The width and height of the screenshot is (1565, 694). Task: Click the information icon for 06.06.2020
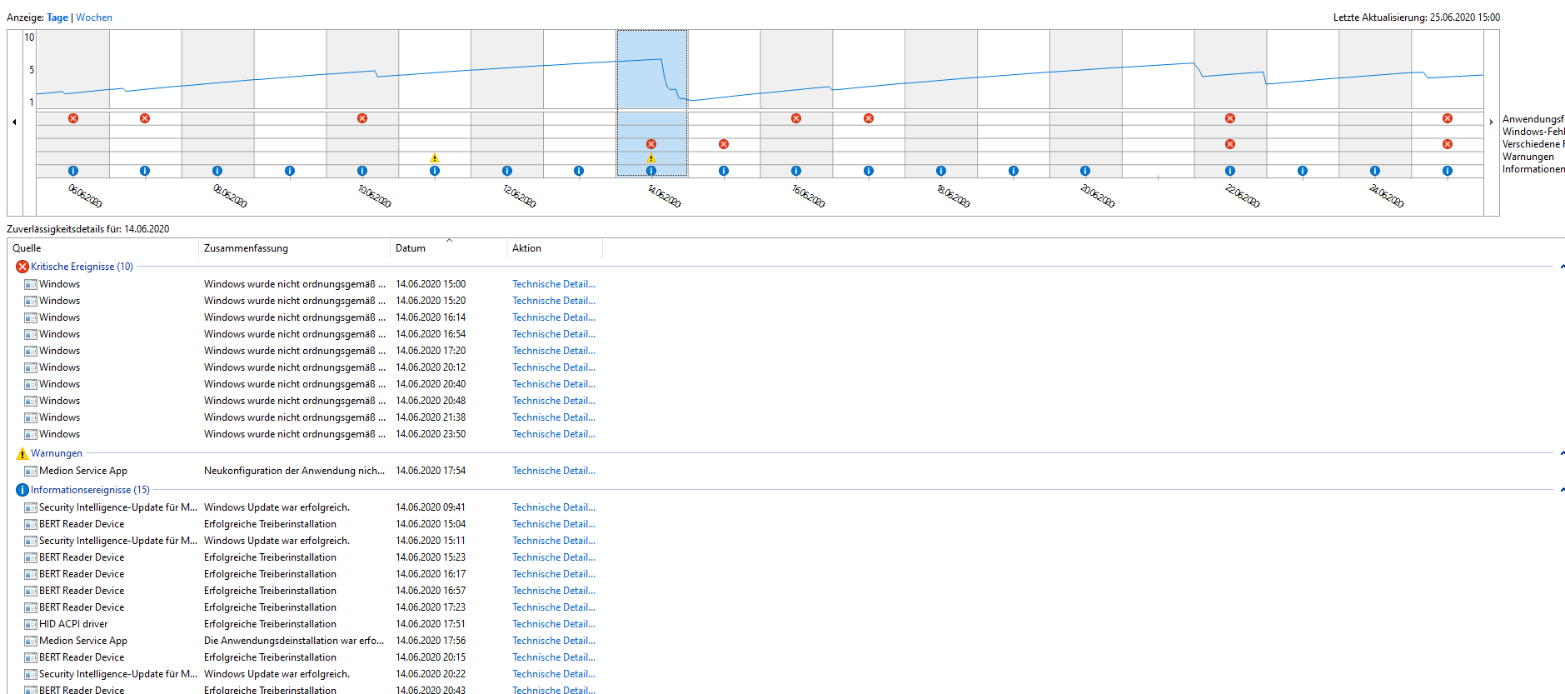click(x=73, y=171)
